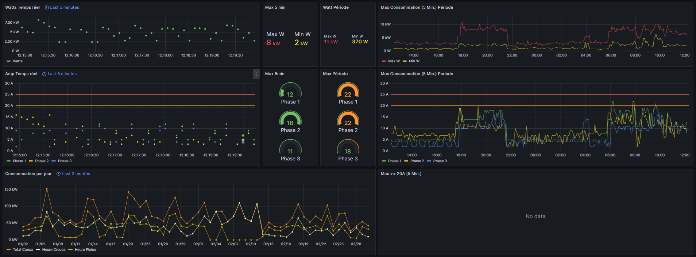Click Last 5 minutes on Watts Temps réel

click(x=65, y=7)
